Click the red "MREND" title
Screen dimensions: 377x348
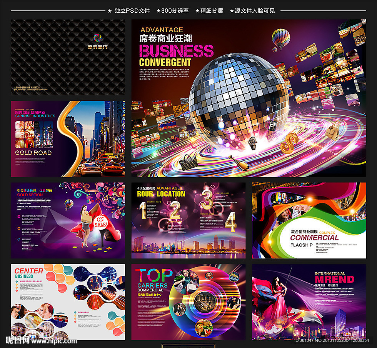(x=335, y=280)
